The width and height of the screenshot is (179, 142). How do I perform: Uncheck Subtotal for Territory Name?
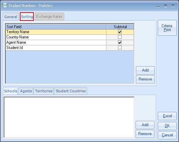[x=120, y=32]
